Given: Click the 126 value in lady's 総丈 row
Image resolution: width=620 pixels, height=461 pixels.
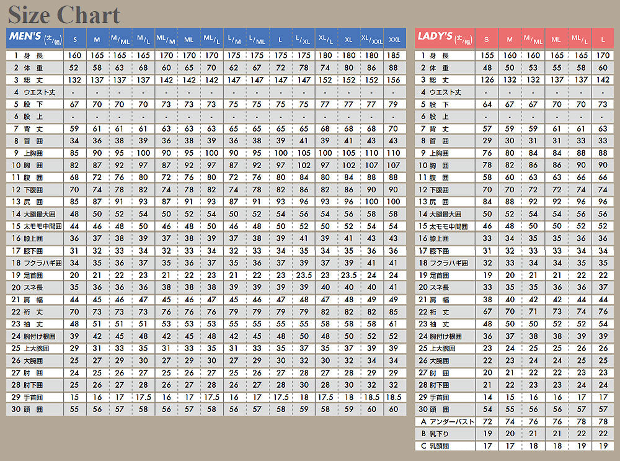Looking at the screenshot, I should tap(487, 80).
